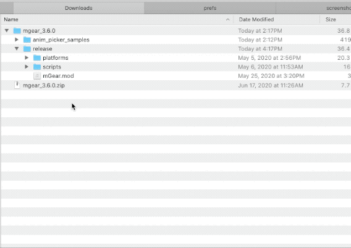Expand the anim_picker_samples folder triangle
This screenshot has width=351, height=248.
click(x=17, y=39)
